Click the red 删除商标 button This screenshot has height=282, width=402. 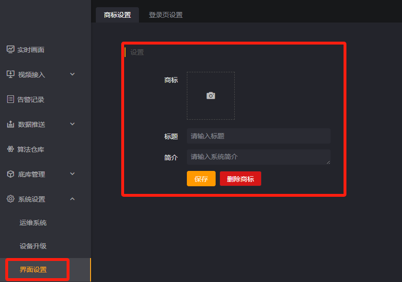coord(241,179)
